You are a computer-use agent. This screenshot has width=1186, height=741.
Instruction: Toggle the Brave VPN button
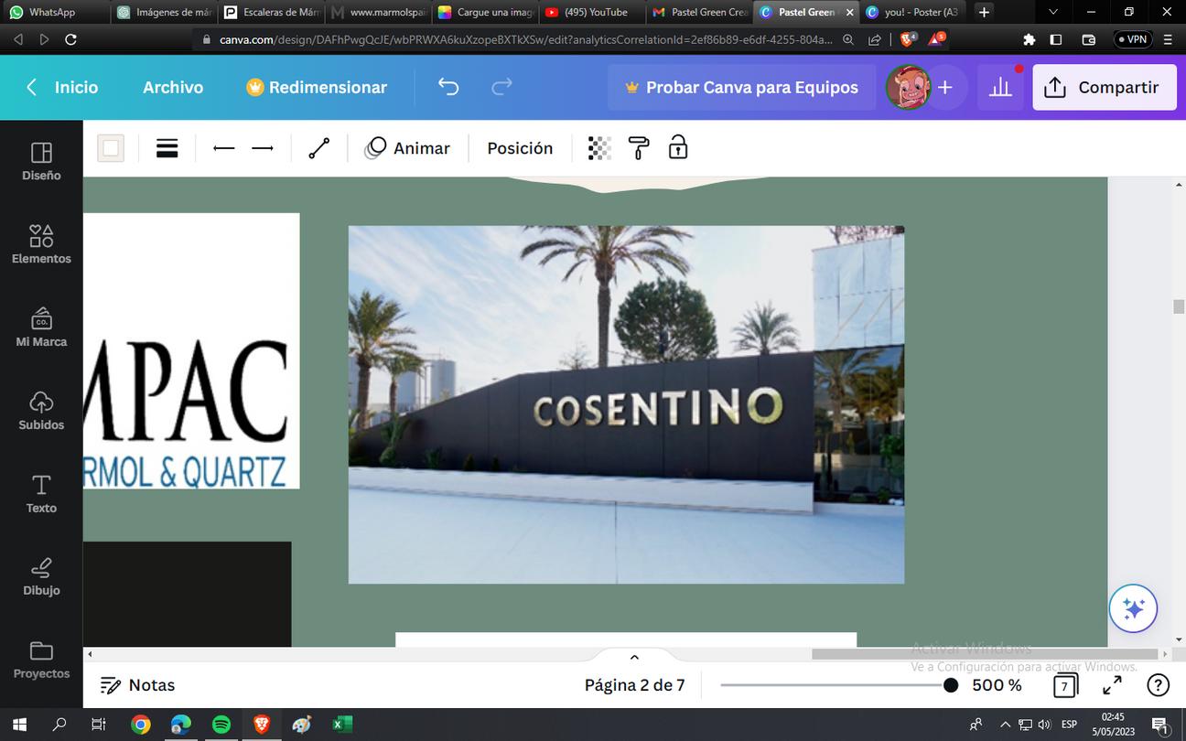[1132, 39]
